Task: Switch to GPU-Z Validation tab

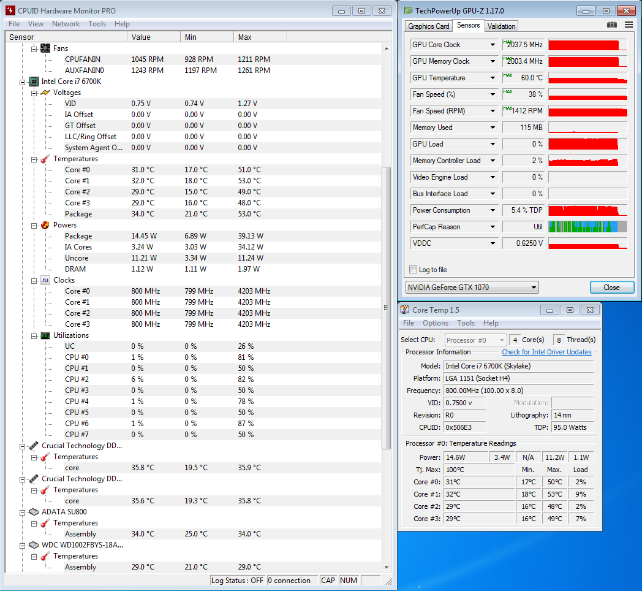Action: [501, 26]
